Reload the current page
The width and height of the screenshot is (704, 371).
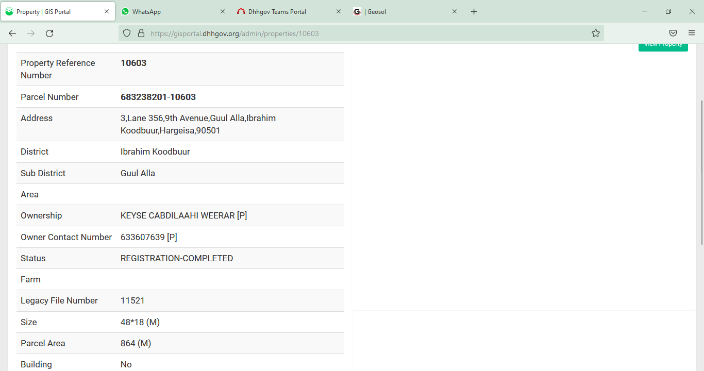49,33
